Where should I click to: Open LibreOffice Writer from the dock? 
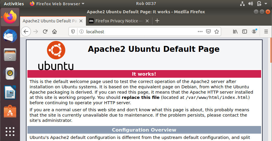(x=10, y=92)
